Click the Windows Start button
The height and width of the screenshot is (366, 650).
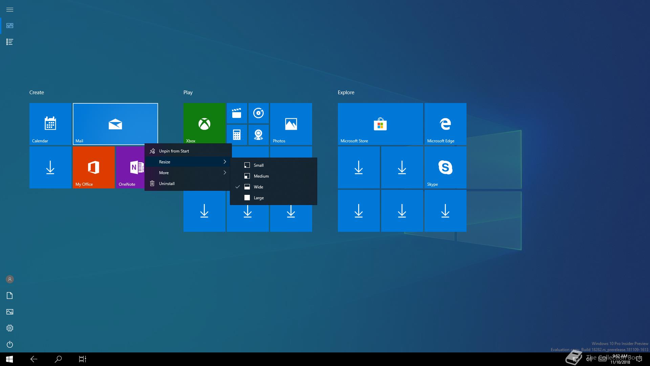[9, 359]
